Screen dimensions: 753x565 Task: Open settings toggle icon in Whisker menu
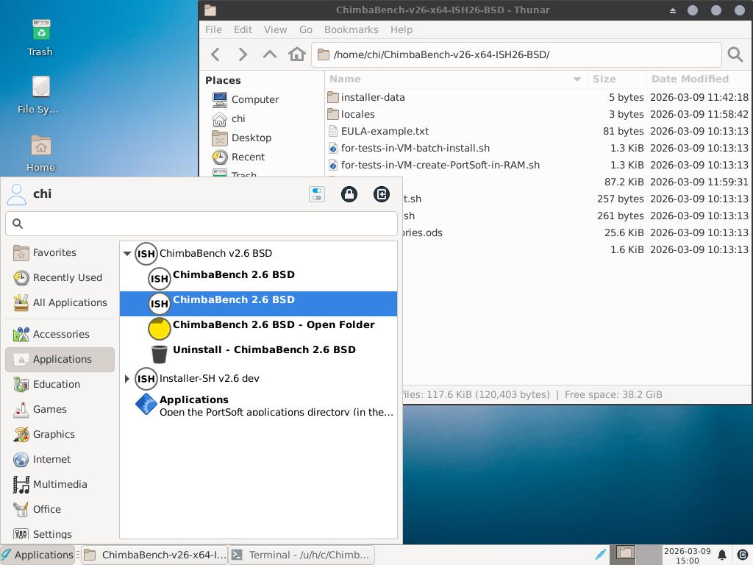coord(317,194)
